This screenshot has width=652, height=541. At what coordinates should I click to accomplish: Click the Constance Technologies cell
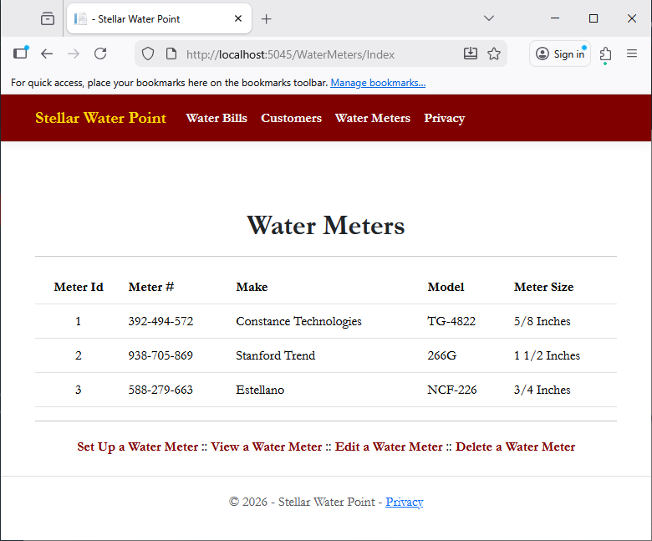(x=298, y=321)
